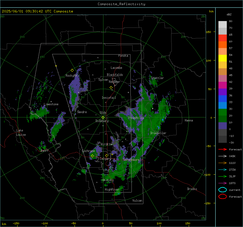Click the ThreeHills label
The height and width of the screenshot is (227, 243).
[136, 118]
